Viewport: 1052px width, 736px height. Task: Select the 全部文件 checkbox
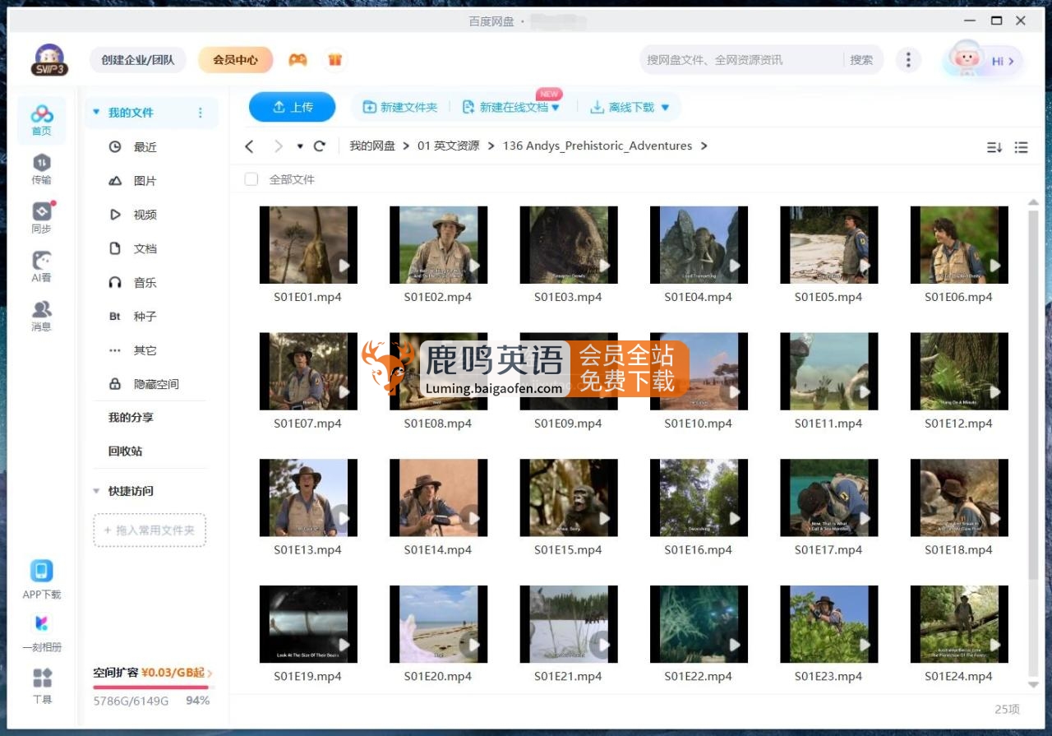(x=251, y=178)
